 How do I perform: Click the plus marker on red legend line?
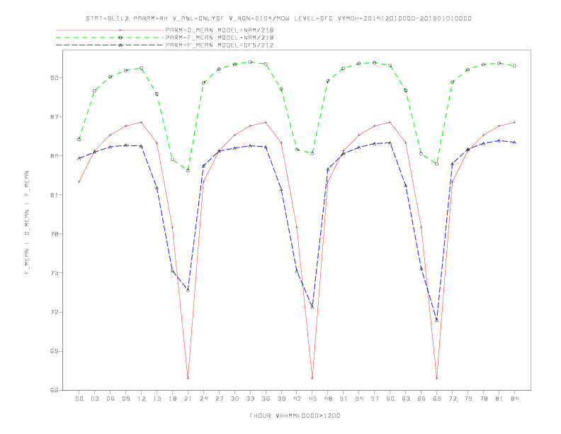pos(120,30)
